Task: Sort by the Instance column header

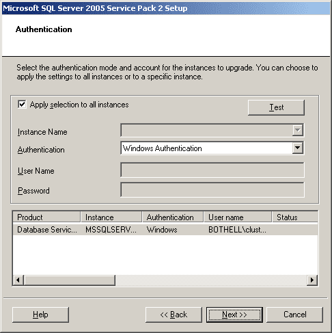Action: [111, 217]
